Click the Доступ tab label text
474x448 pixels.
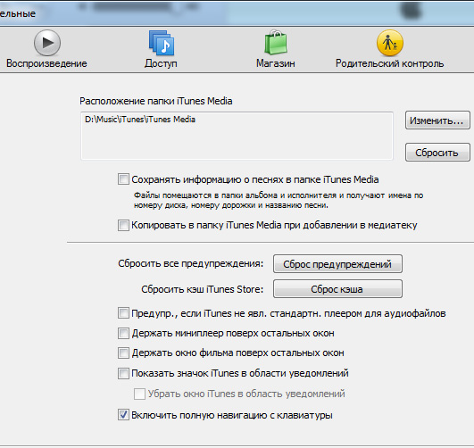click(x=161, y=63)
